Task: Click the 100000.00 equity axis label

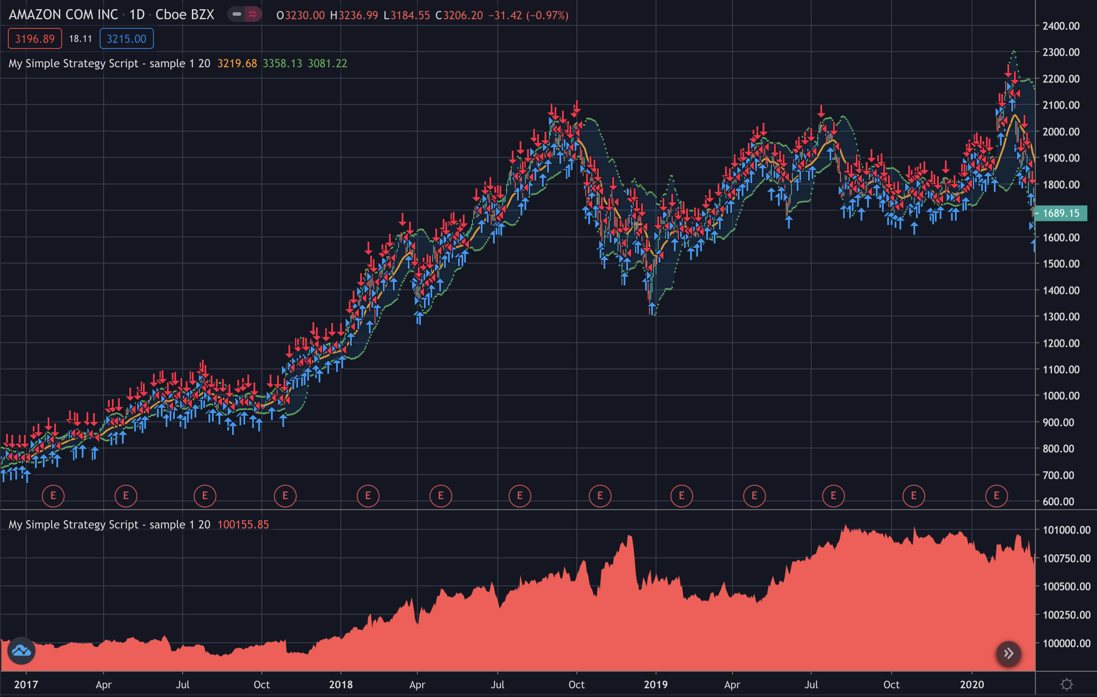Action: (x=1066, y=643)
